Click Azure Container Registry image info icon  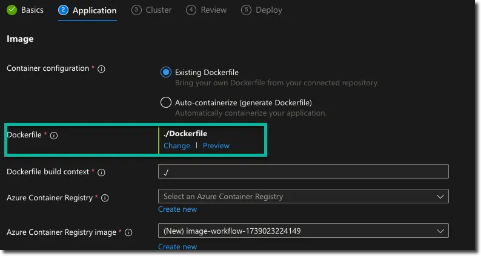tap(128, 232)
